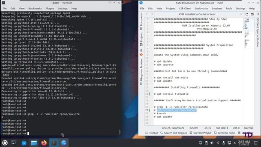
Task: Open volume control tray icon
Action: pos(212,143)
